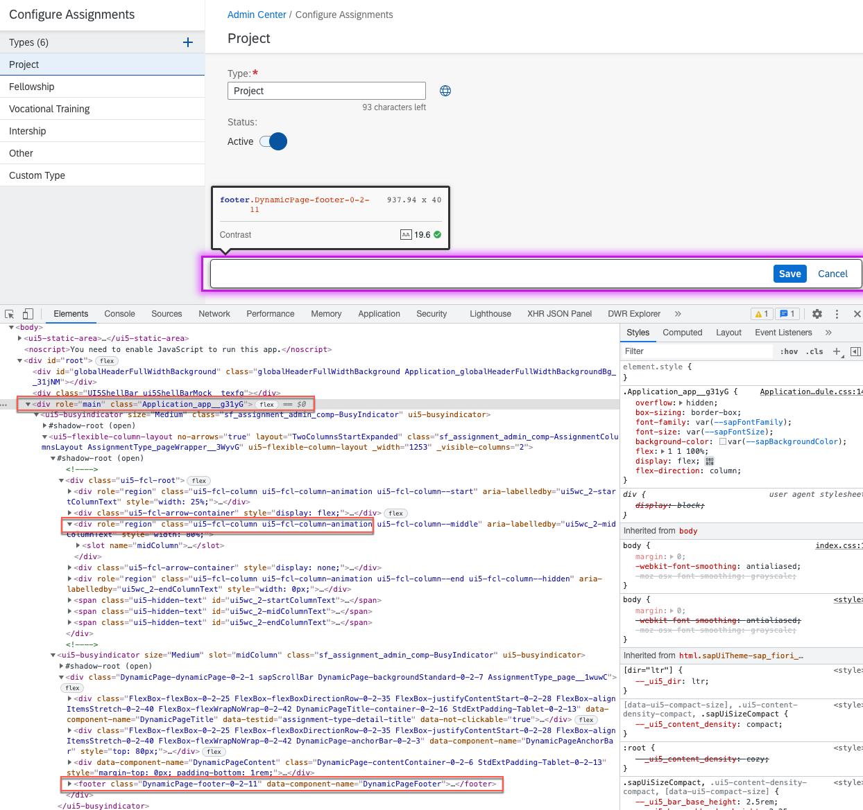Expand the footer DynamicPage-footer element
Screen dimensions: 863x810
69,784
